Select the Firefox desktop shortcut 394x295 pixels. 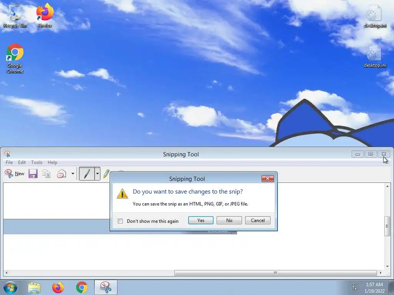point(45,15)
